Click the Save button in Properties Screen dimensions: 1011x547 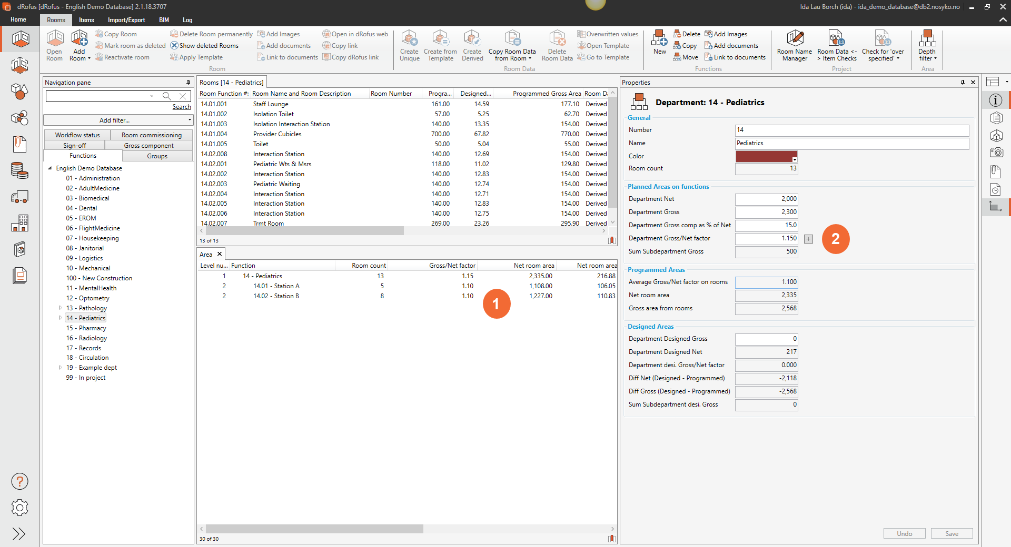pyautogui.click(x=951, y=533)
